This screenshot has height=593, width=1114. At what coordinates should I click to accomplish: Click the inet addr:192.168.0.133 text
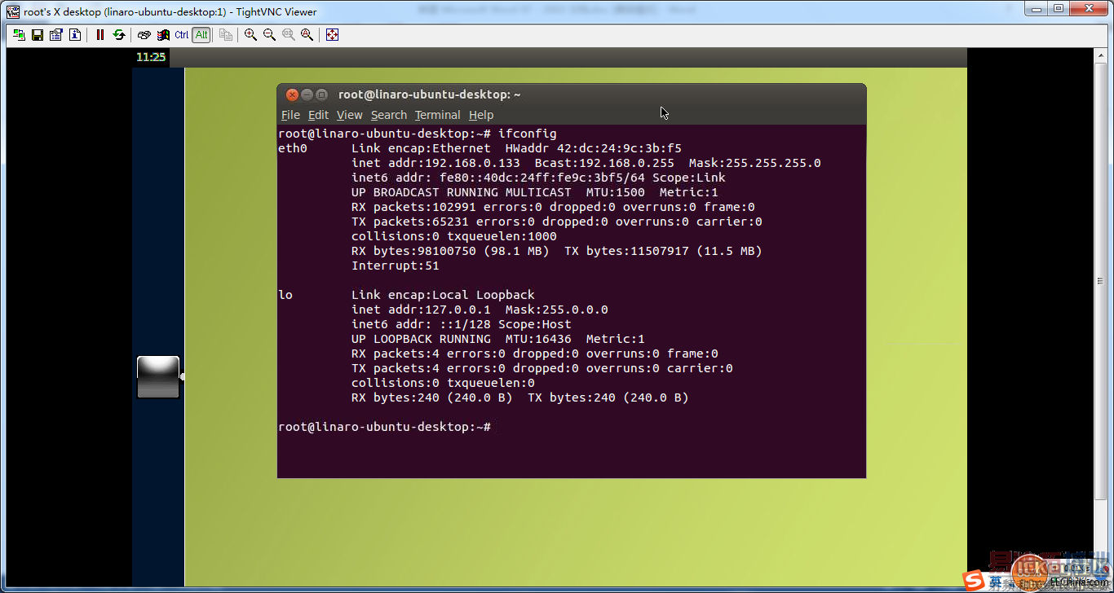[x=436, y=163]
